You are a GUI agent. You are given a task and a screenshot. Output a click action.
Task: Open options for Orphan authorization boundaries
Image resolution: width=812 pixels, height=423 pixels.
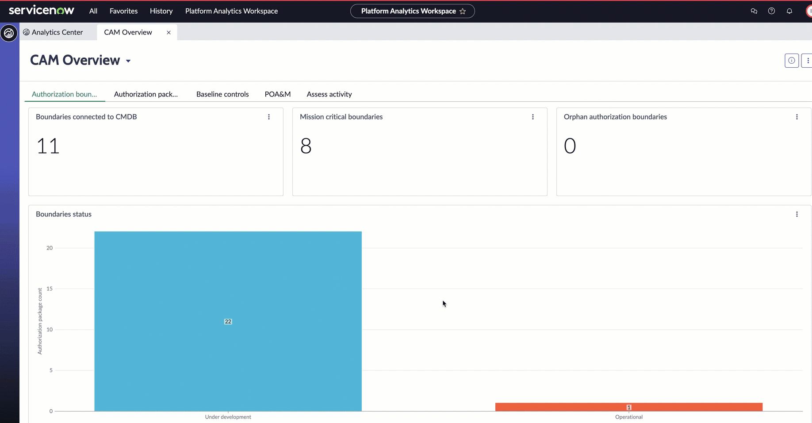coord(797,117)
